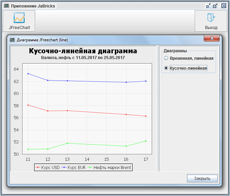The image size is (230, 196).
Task: Click the Закрыть button
Action: pos(202,178)
